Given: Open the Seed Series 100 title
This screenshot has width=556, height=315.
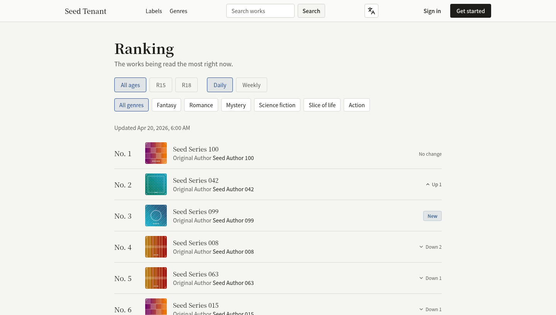Looking at the screenshot, I should point(196,149).
